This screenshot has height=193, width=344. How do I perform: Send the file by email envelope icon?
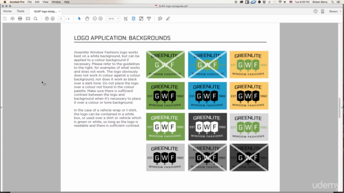click(x=28, y=19)
